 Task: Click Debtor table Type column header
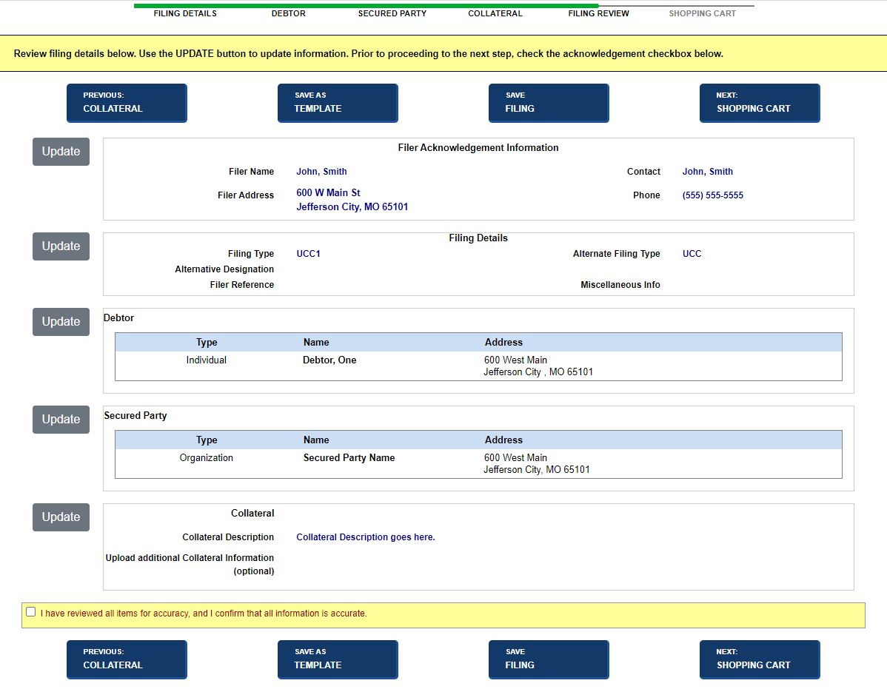[x=207, y=343]
